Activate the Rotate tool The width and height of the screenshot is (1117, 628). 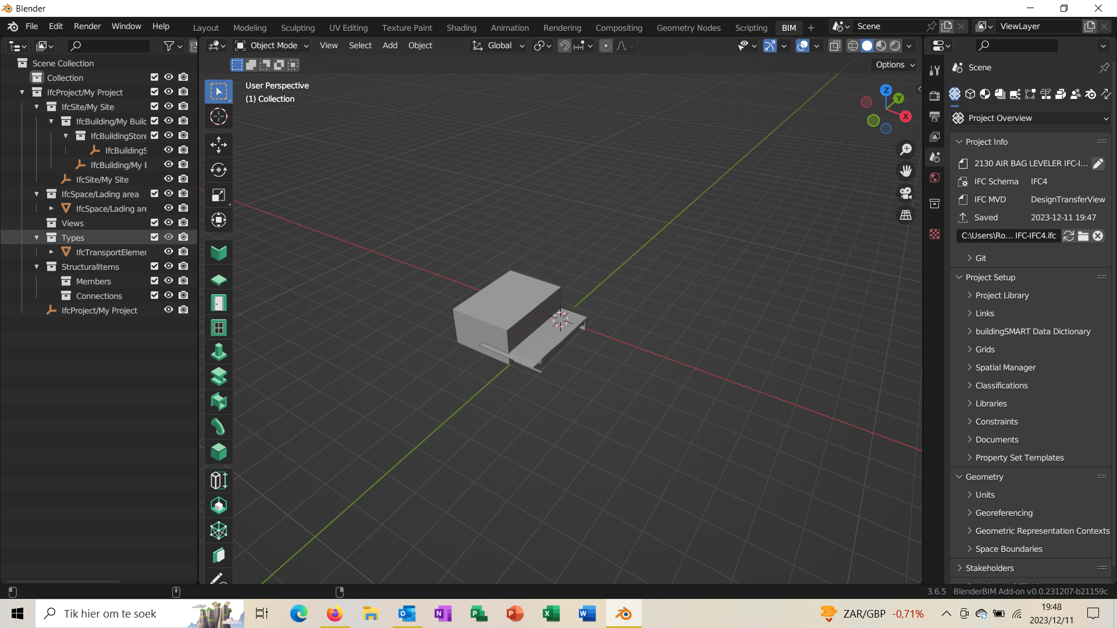pos(219,170)
